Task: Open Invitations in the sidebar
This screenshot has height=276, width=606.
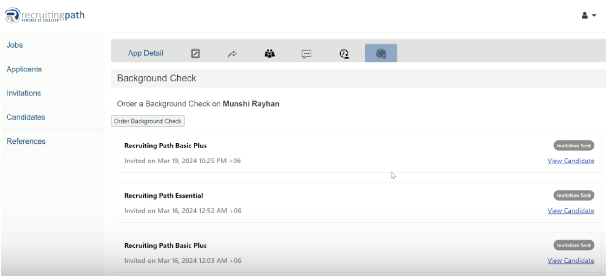Action: tap(24, 93)
